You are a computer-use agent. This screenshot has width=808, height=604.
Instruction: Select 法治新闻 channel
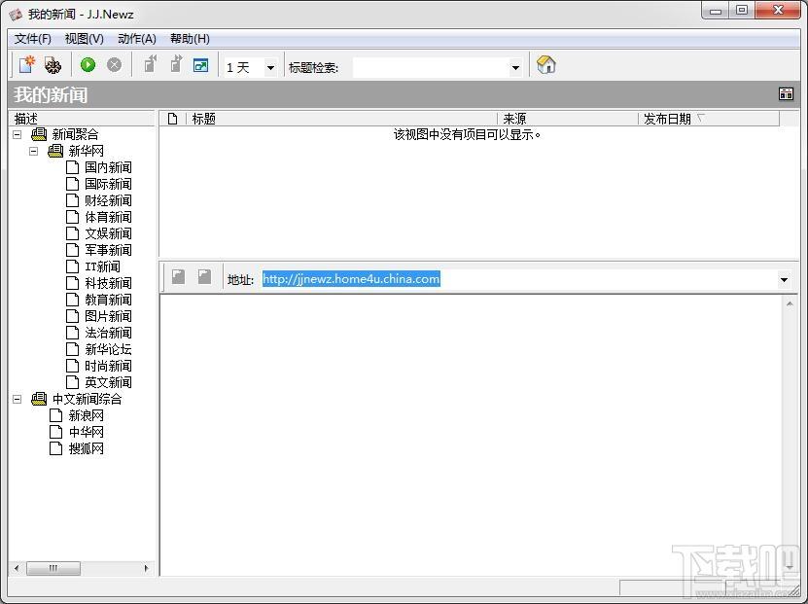(x=108, y=333)
